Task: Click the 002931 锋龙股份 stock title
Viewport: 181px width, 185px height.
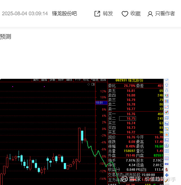Action: point(129,80)
